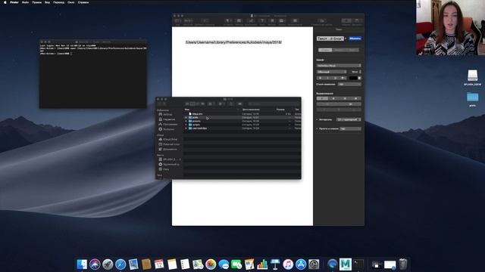This screenshot has height=272, width=485.
Task: Open Safari from the Dock
Action: 120,264
